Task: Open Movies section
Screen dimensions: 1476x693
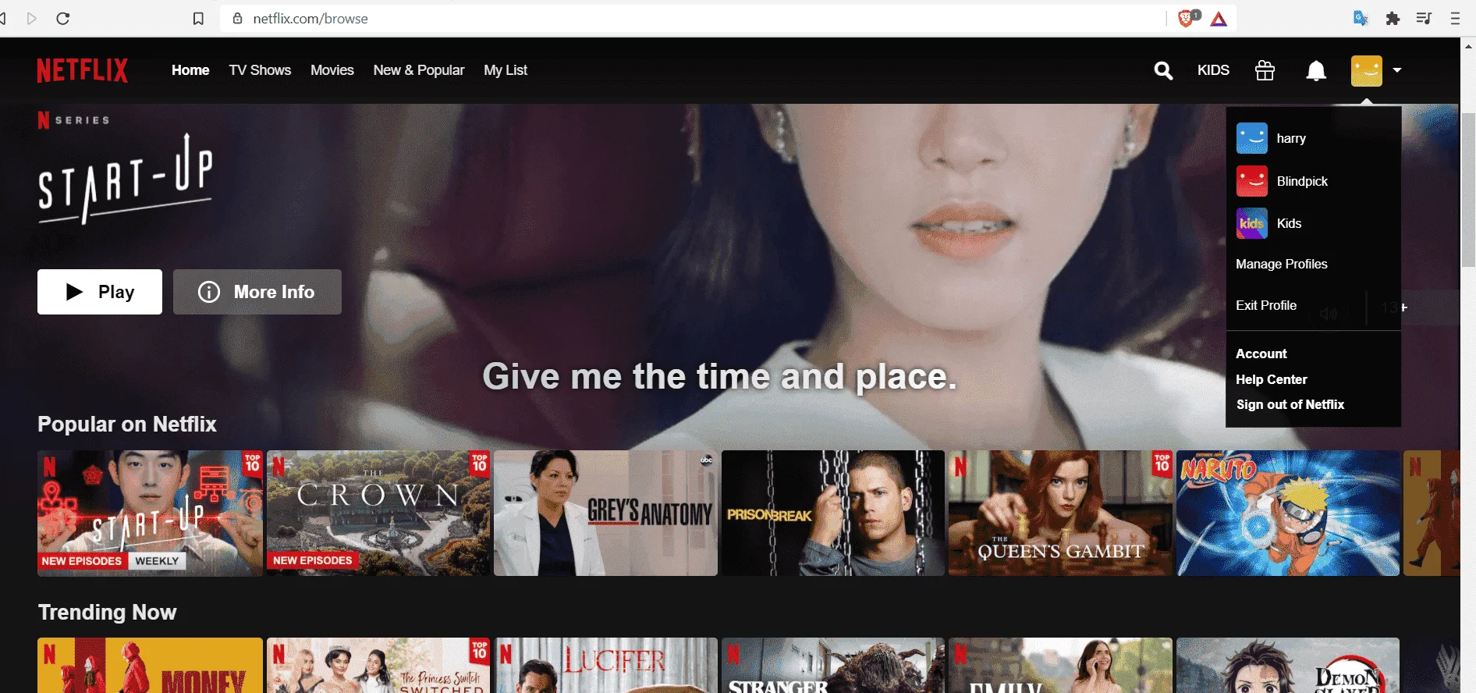Action: [x=332, y=70]
